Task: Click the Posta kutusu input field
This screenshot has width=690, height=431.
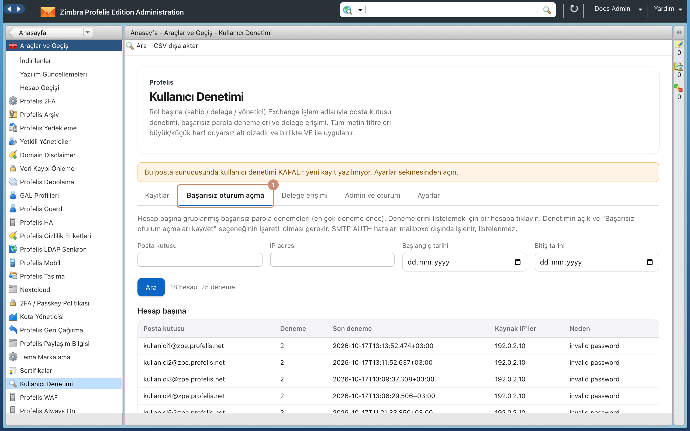Action: click(x=200, y=260)
